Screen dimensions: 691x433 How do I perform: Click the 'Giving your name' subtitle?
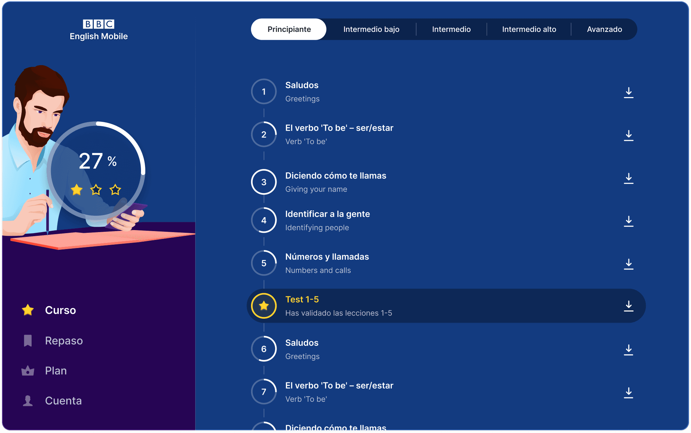(316, 189)
